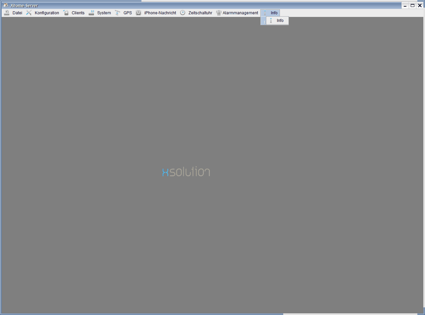Click the 'i' icon in the Info dropdown entry
This screenshot has height=315, width=425.
(271, 21)
